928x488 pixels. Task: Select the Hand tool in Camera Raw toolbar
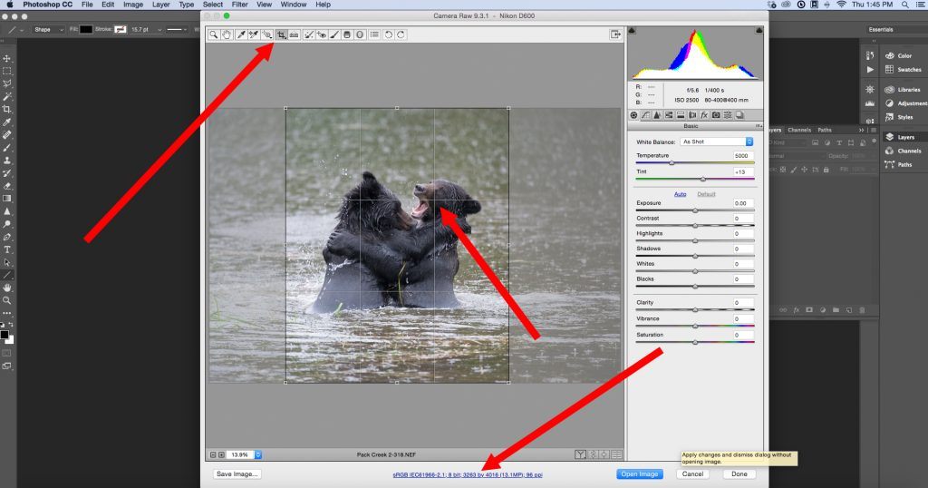coord(227,34)
